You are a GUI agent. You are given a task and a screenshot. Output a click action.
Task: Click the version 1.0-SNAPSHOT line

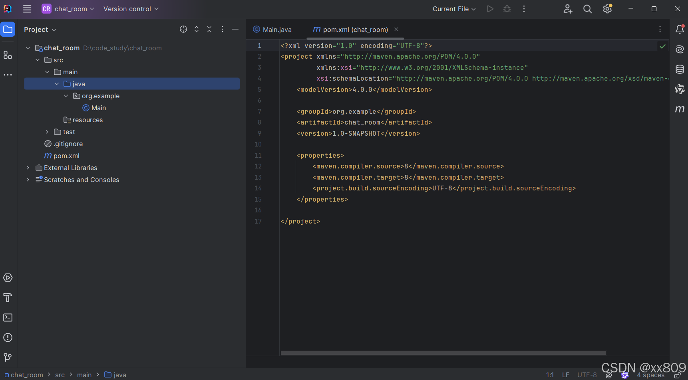(358, 133)
